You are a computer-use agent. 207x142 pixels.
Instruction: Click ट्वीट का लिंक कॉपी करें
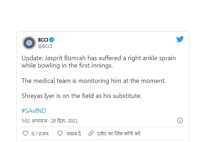119,134
